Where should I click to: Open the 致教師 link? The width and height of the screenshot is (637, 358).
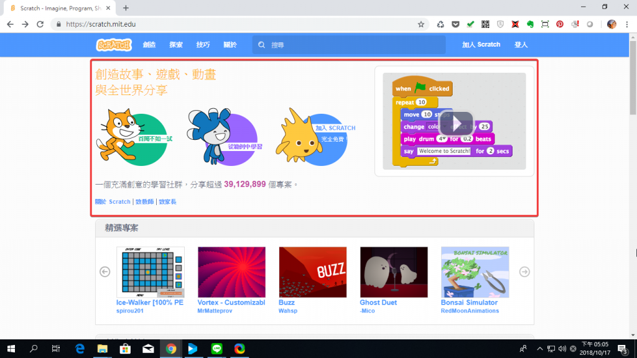point(144,202)
